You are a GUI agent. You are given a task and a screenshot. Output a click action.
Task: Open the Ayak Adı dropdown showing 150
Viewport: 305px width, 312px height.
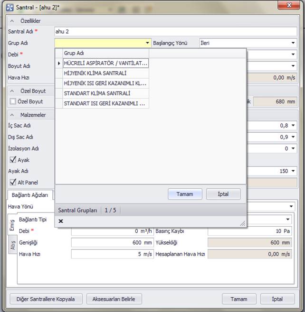(293, 171)
